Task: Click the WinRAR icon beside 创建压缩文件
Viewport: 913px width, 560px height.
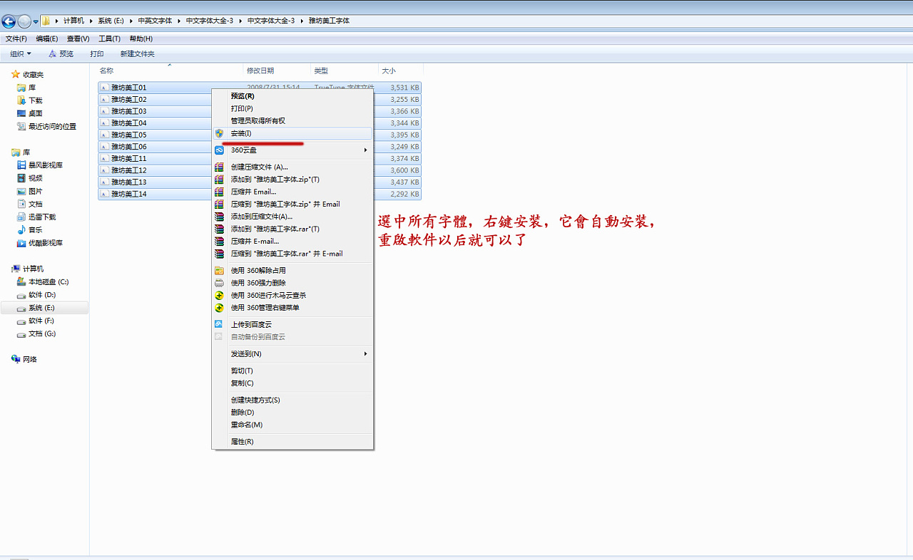Action: click(219, 167)
